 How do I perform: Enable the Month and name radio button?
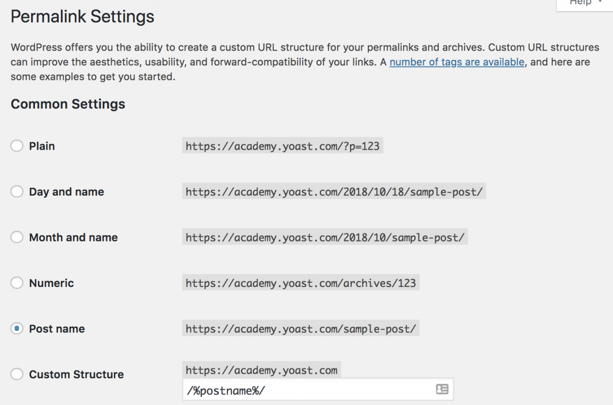coord(17,237)
